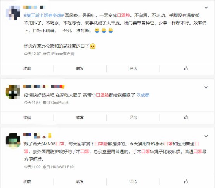The height and width of the screenshot is (188, 215).
Task: Expand options chevron on first post
Action: click(206, 7)
